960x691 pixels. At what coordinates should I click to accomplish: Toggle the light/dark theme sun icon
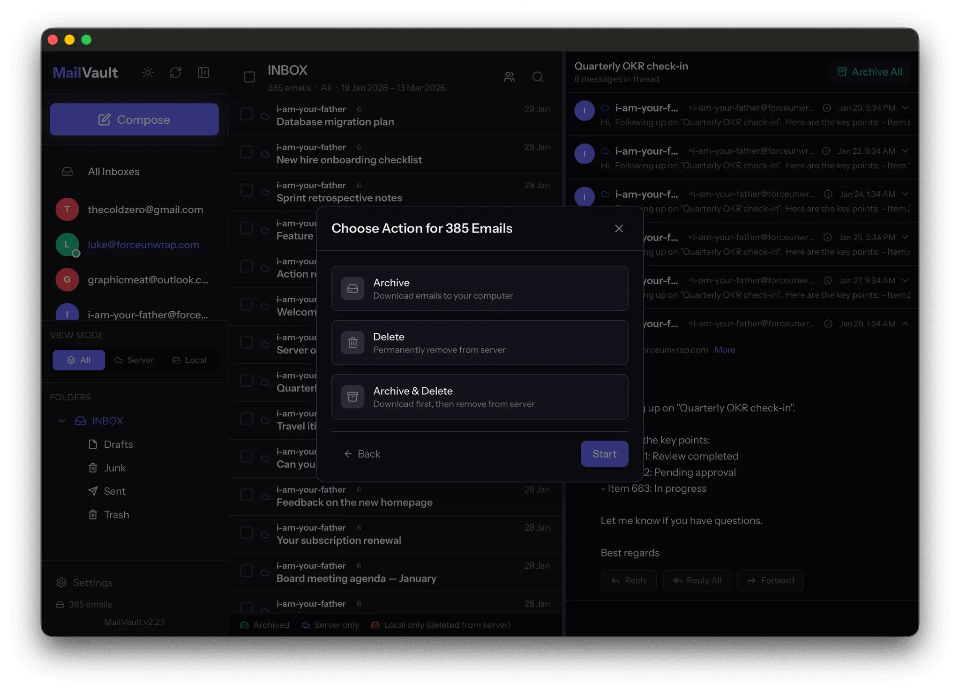click(148, 73)
